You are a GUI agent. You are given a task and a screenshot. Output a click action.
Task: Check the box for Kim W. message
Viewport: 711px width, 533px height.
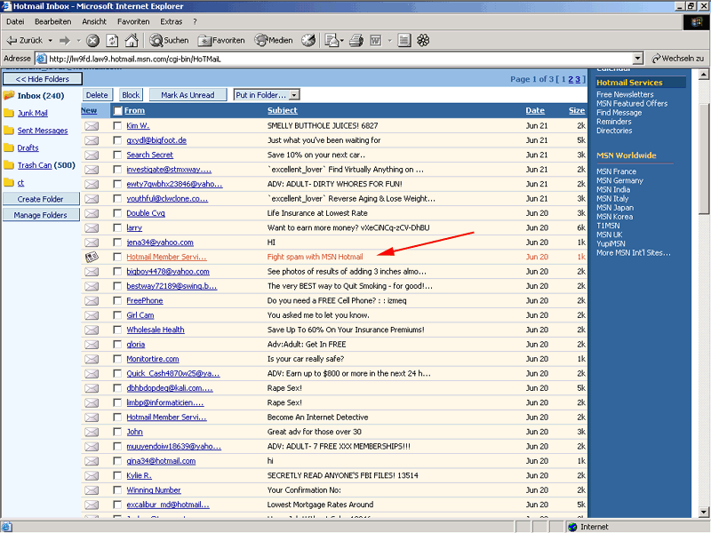[x=117, y=125]
